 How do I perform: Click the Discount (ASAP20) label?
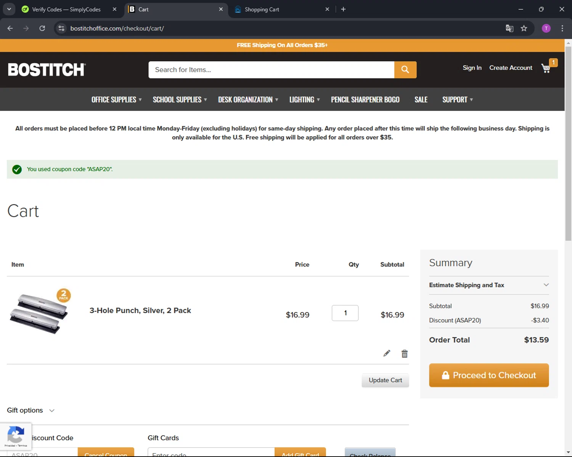click(455, 320)
